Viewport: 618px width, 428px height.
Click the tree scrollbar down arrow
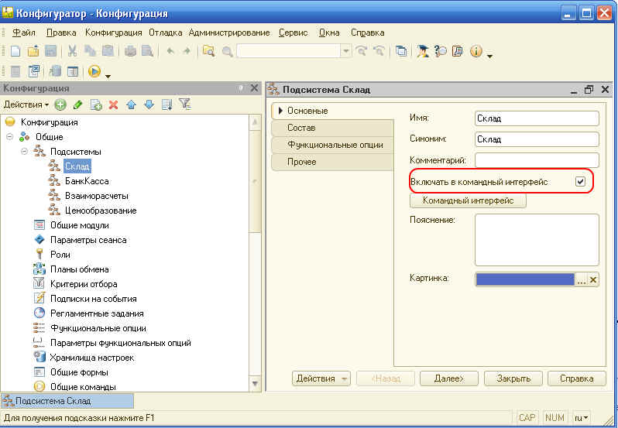[x=255, y=384]
